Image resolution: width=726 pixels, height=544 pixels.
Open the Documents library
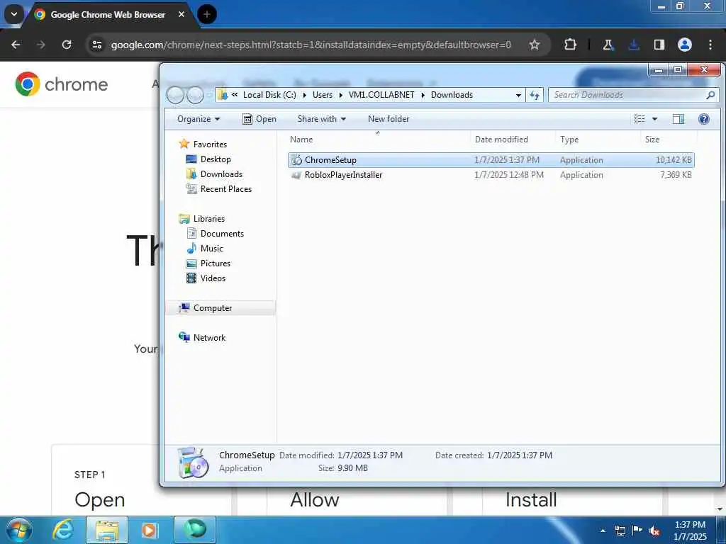tap(222, 234)
